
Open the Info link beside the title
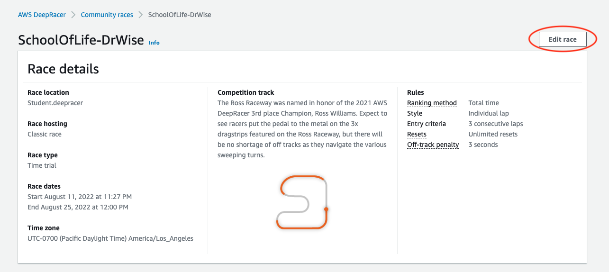(x=154, y=43)
